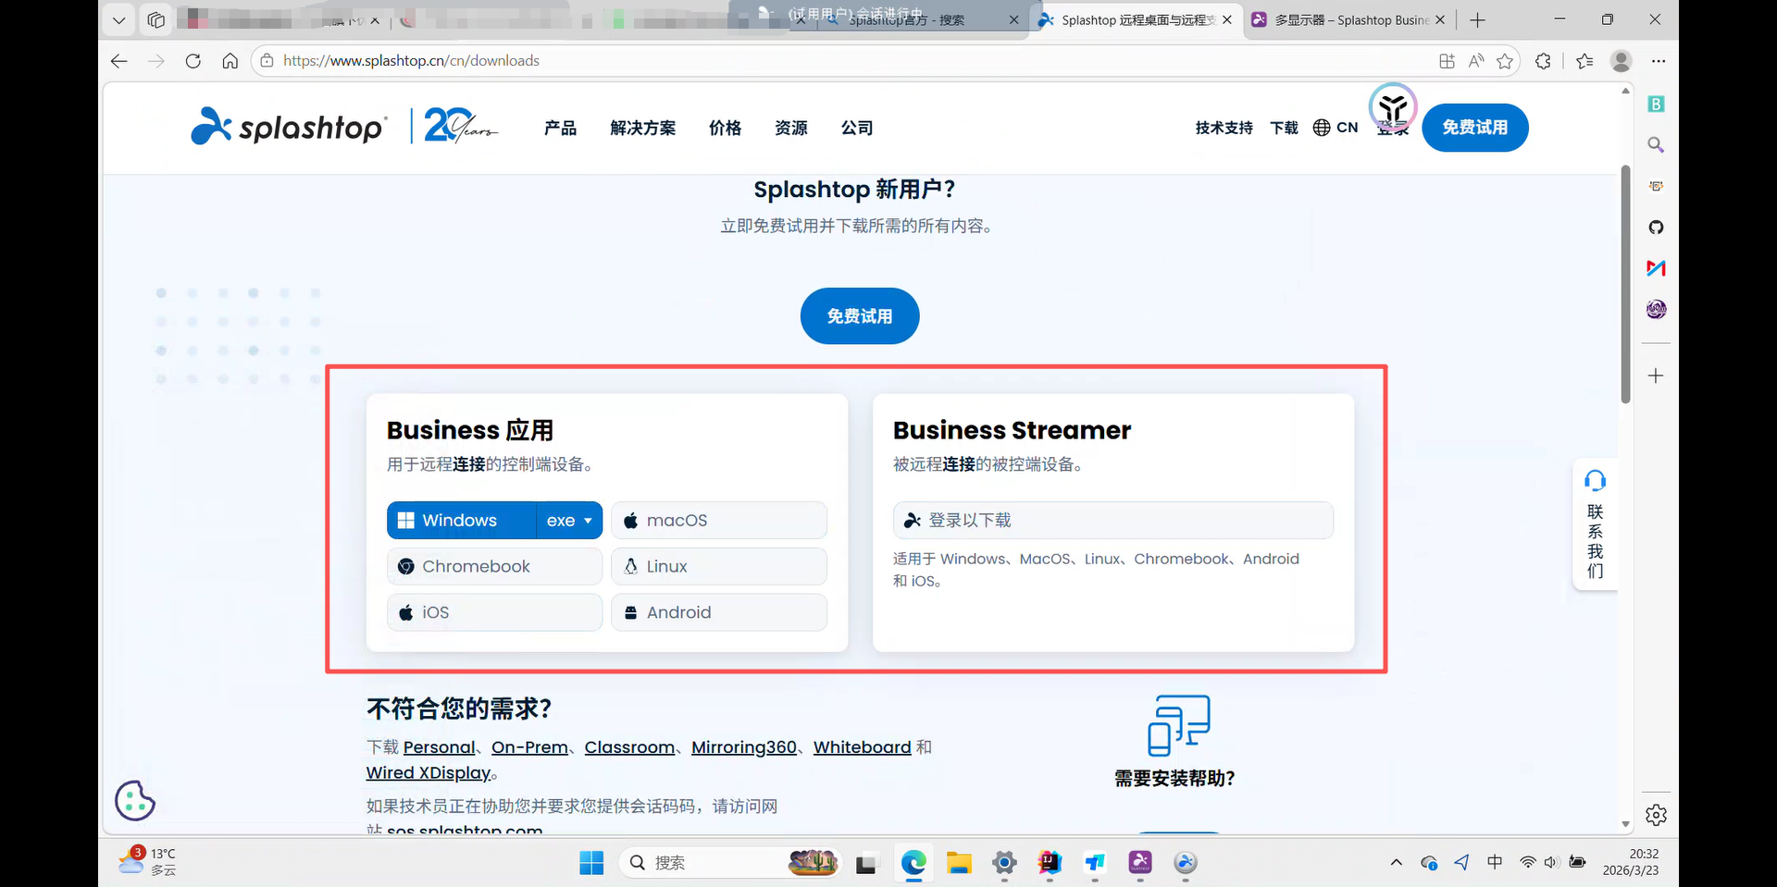Open the On-Prem download link
This screenshot has width=1777, height=887.
click(529, 747)
